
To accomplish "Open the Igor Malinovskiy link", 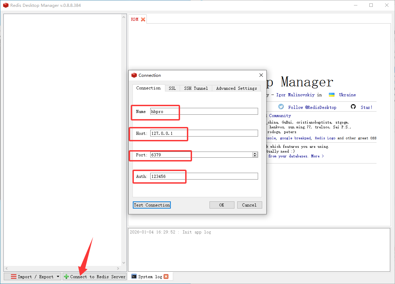I will pos(295,95).
